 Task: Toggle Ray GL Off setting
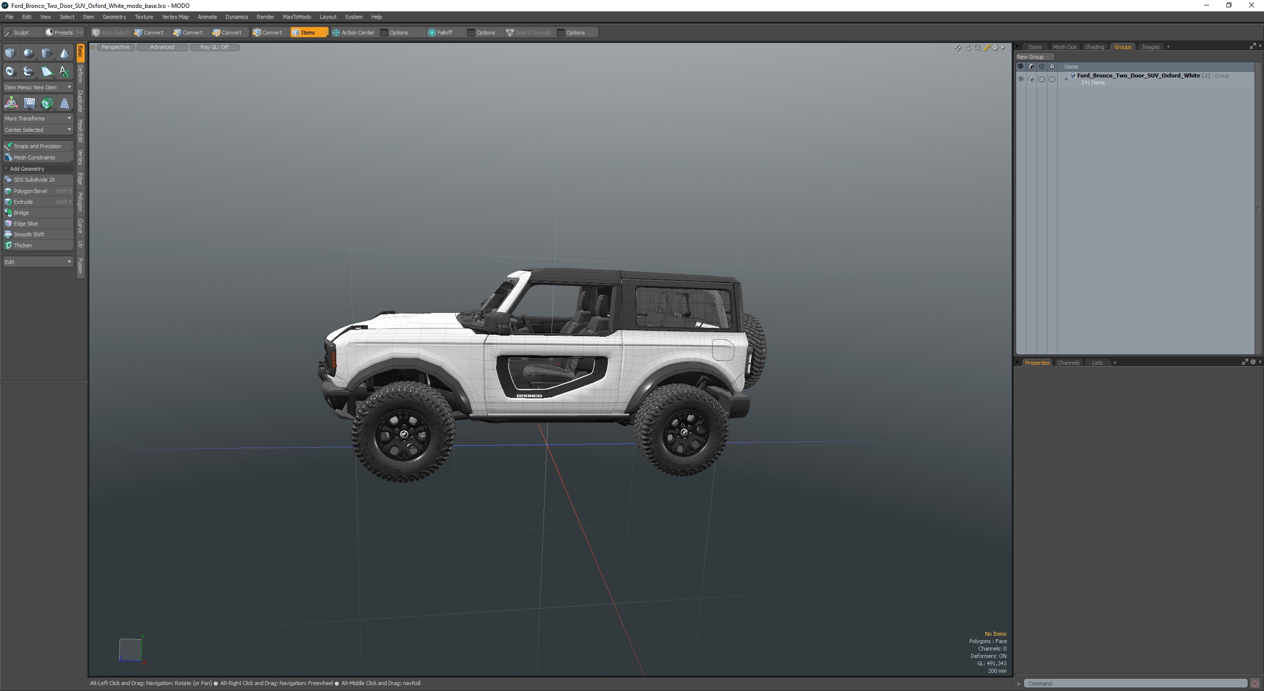pyautogui.click(x=214, y=47)
